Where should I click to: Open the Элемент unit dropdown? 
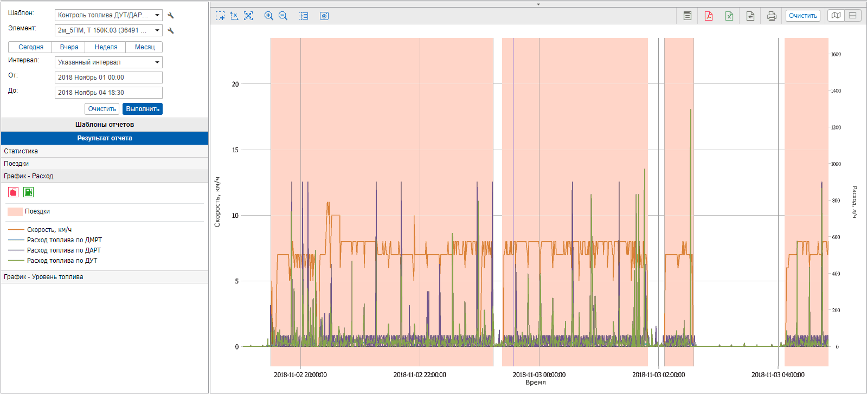(x=108, y=30)
